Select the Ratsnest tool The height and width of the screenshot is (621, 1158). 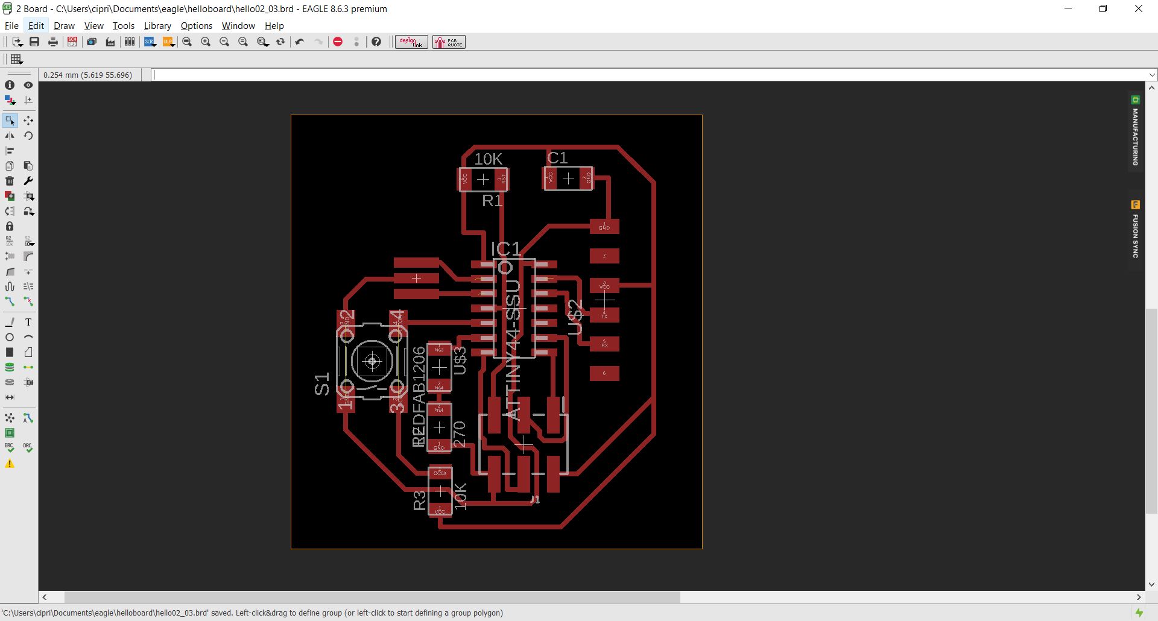pyautogui.click(x=10, y=418)
